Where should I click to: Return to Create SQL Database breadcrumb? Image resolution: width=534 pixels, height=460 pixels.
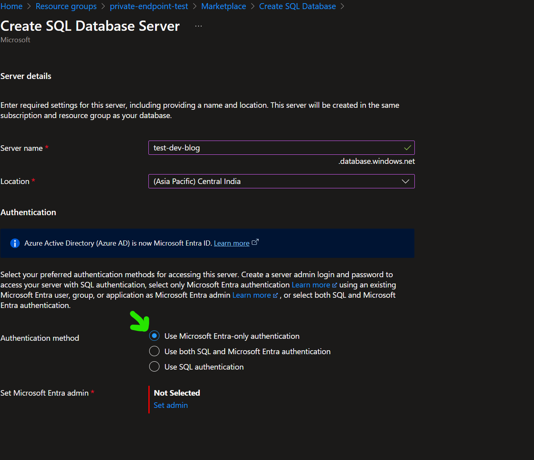(297, 6)
